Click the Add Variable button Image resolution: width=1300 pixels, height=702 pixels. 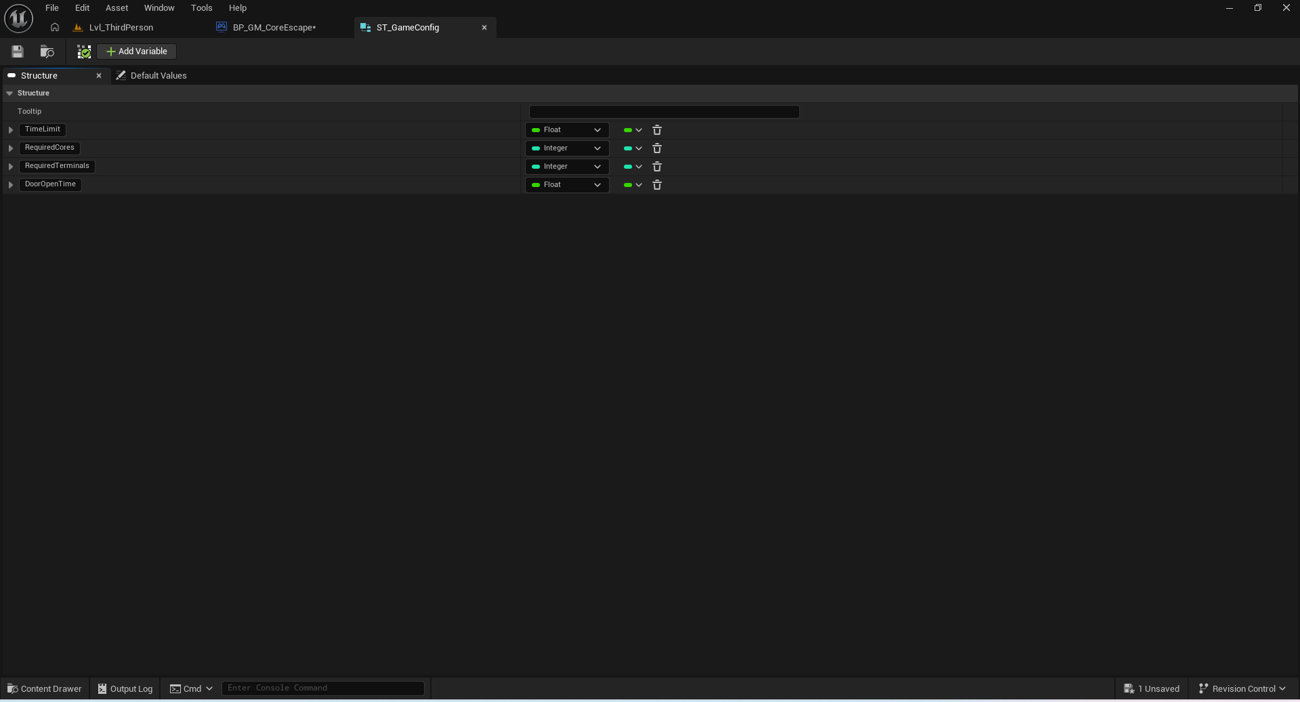(x=136, y=51)
